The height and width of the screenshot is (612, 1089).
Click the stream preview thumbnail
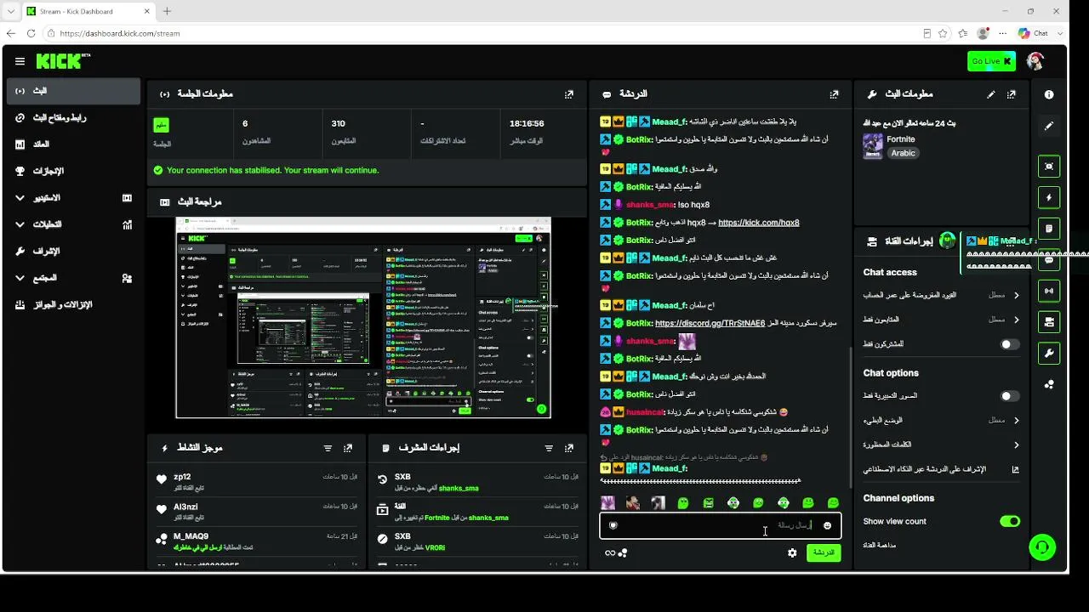point(363,318)
